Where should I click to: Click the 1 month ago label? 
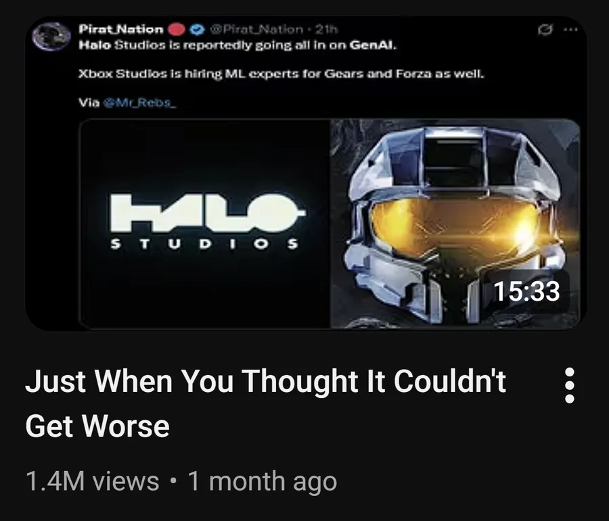click(x=263, y=481)
